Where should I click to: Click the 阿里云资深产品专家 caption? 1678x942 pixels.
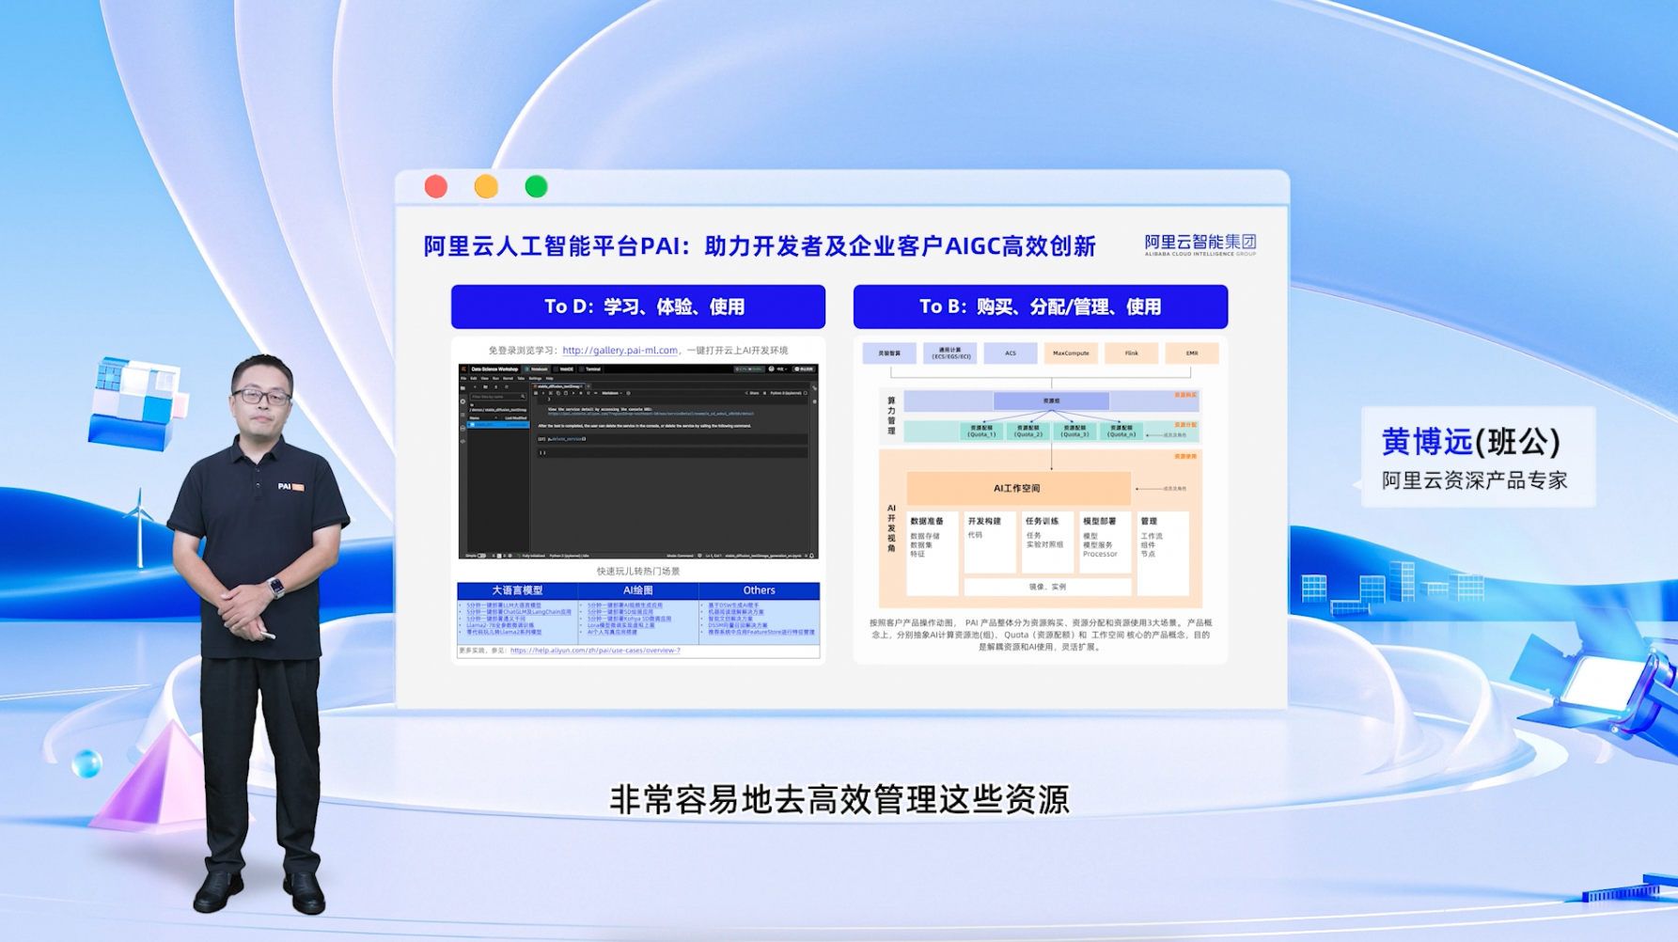point(1474,480)
